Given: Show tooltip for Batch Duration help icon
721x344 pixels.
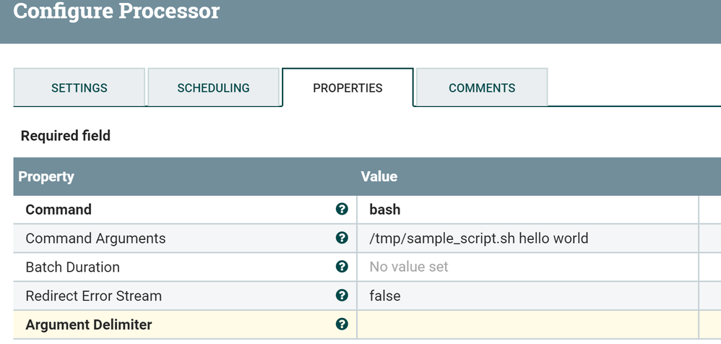Looking at the screenshot, I should point(342,267).
